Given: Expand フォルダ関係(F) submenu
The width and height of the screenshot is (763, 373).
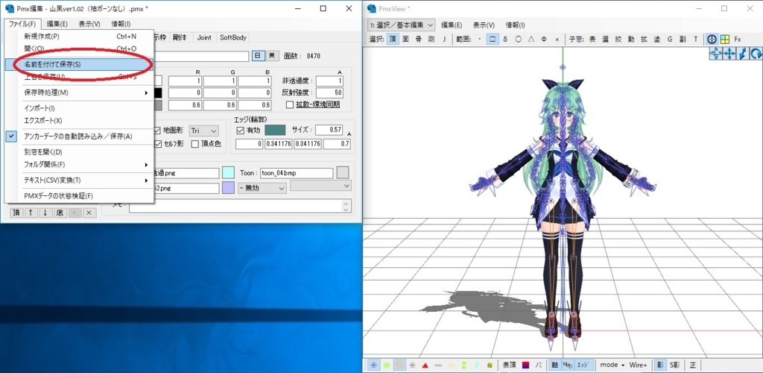Looking at the screenshot, I should pyautogui.click(x=77, y=165).
